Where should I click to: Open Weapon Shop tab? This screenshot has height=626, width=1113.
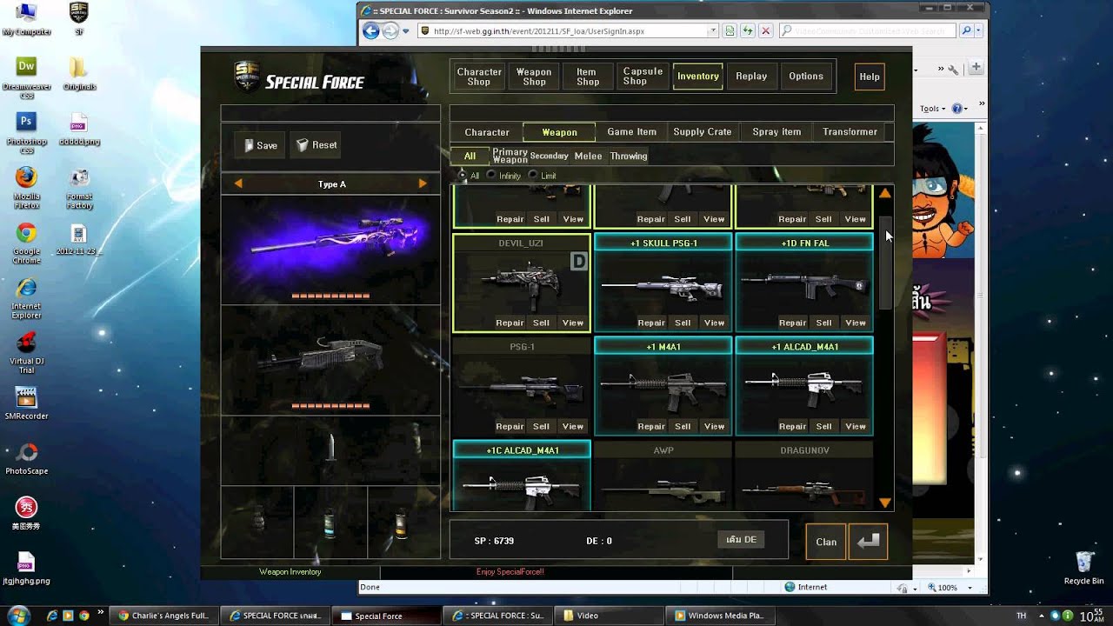[534, 77]
